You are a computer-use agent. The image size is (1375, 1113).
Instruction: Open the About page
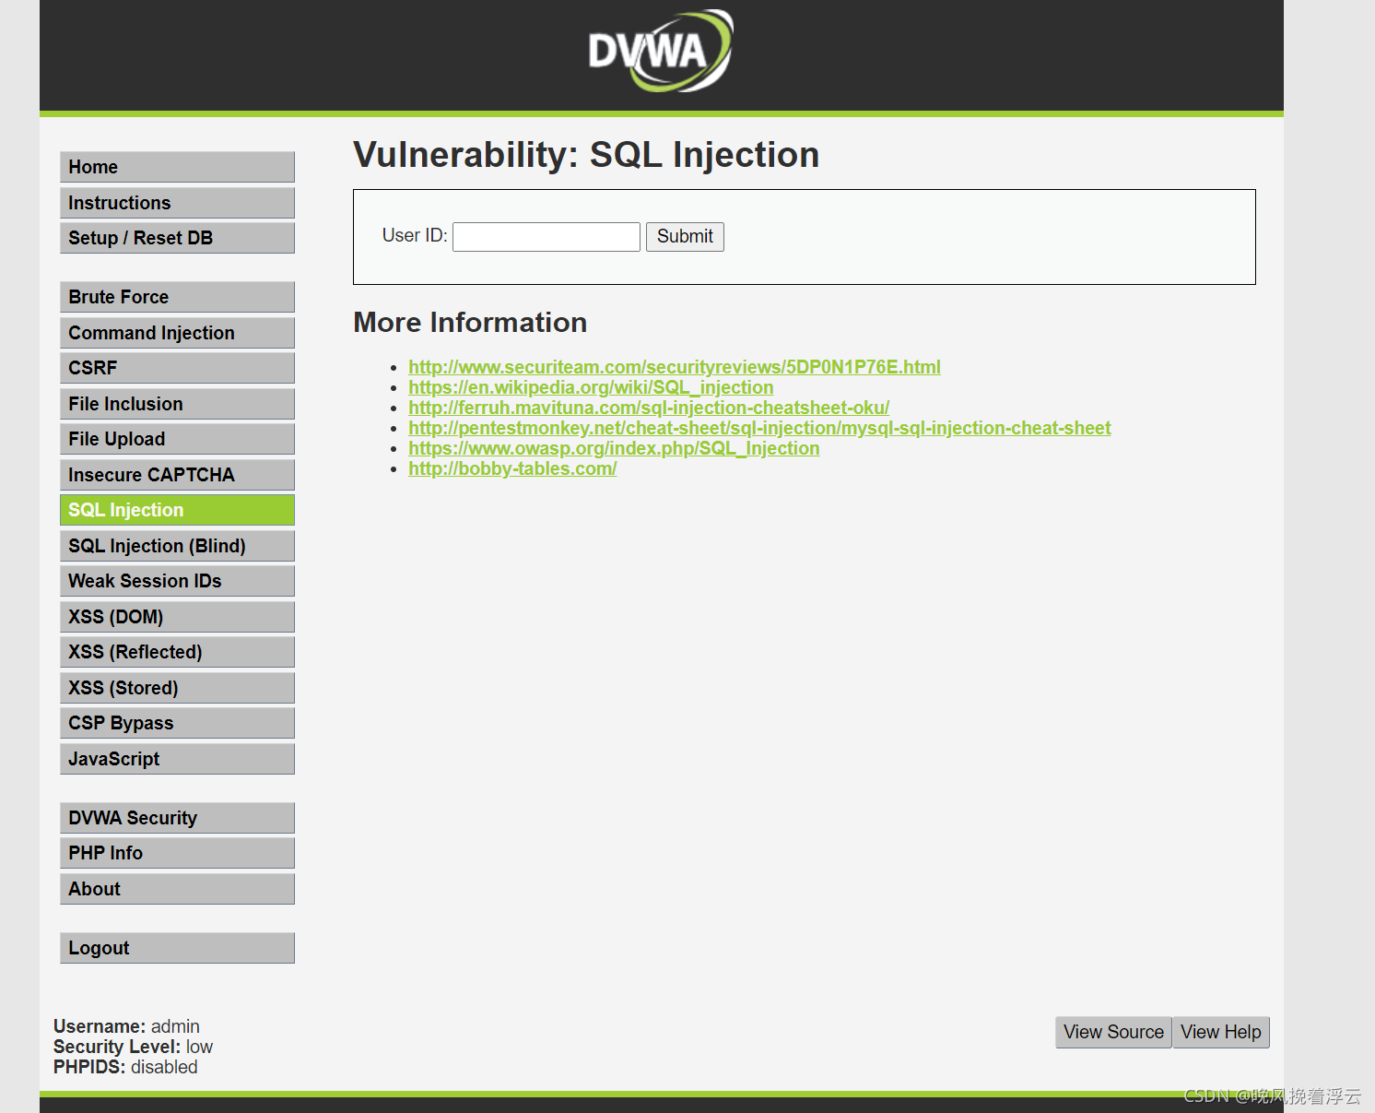click(x=177, y=889)
